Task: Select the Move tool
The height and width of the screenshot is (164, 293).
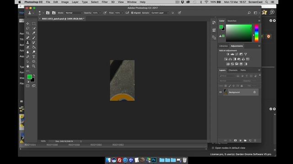Action: click(27, 24)
